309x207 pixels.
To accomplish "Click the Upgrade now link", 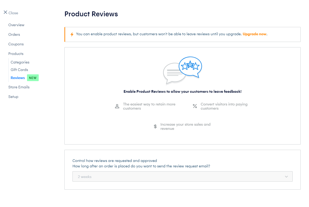I will pyautogui.click(x=254, y=34).
